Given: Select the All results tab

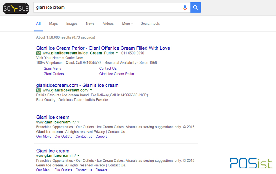Looking at the screenshot, I should pyautogui.click(x=38, y=23).
